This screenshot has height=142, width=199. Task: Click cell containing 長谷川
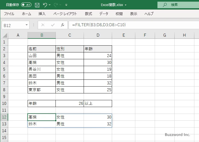coord(42,69)
